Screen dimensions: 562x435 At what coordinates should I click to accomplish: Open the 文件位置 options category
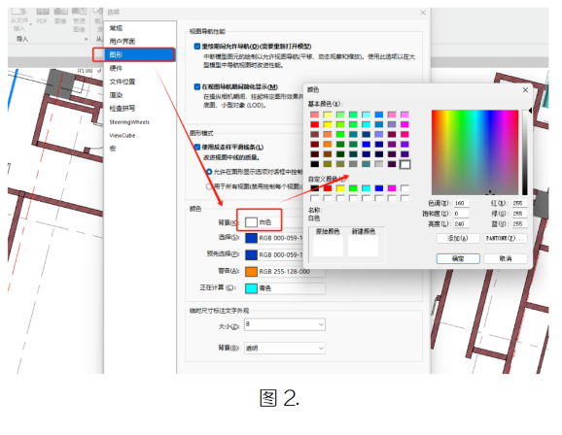123,82
